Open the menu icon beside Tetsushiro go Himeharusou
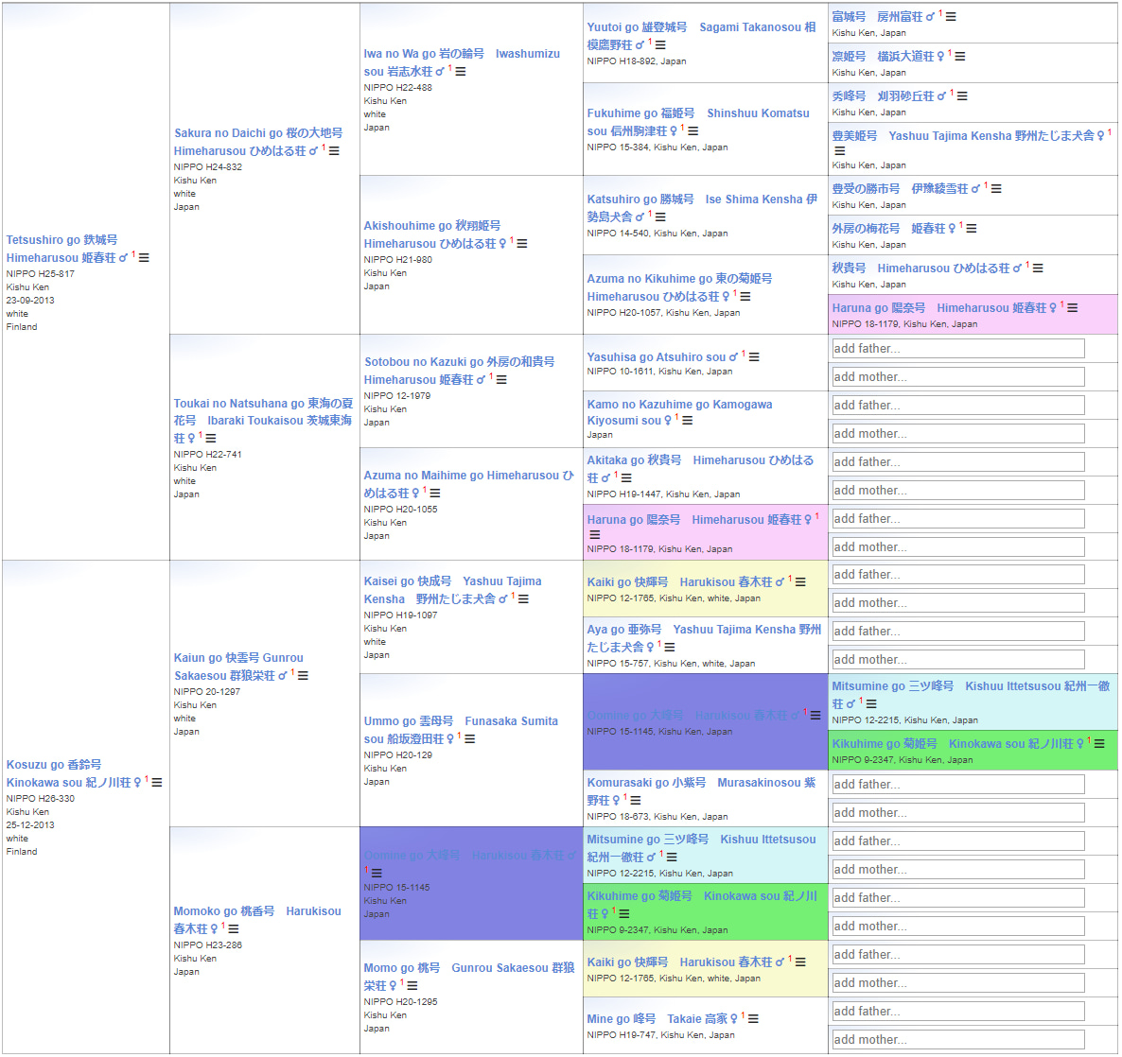The width and height of the screenshot is (1122, 1057). coord(144,257)
